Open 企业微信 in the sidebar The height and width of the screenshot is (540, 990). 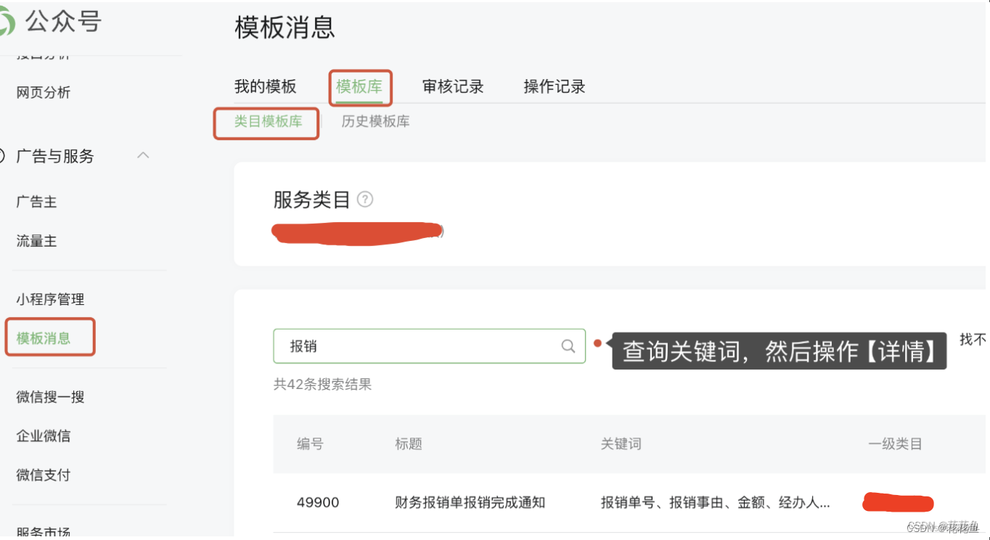44,436
